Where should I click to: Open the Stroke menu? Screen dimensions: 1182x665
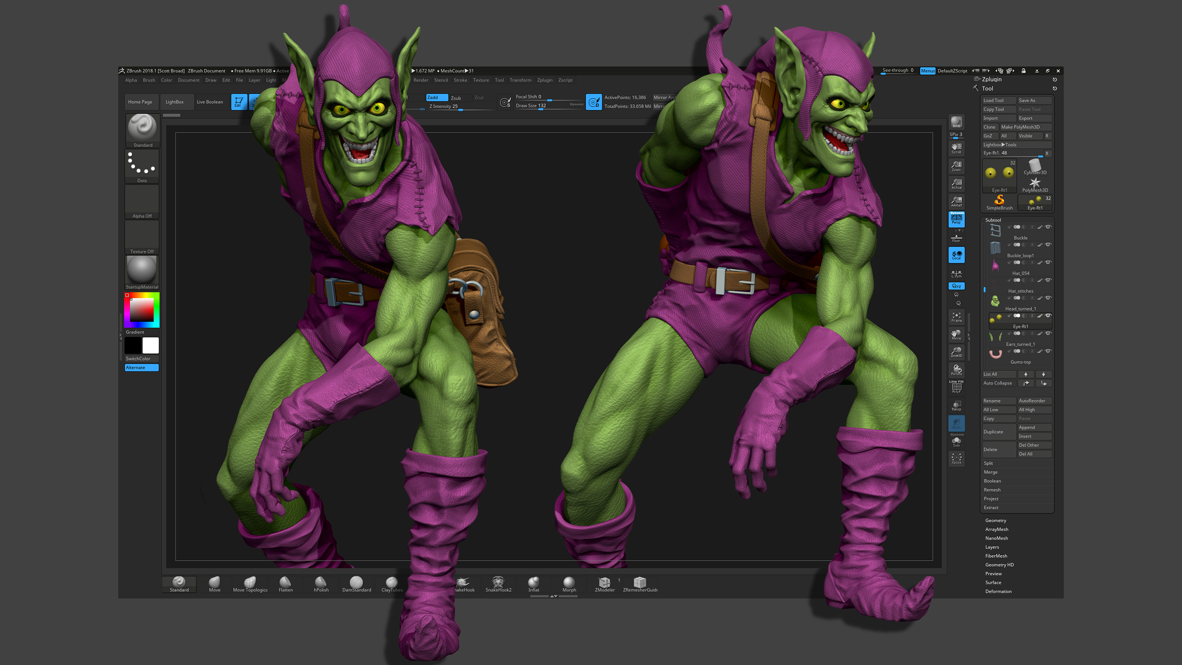click(x=460, y=80)
